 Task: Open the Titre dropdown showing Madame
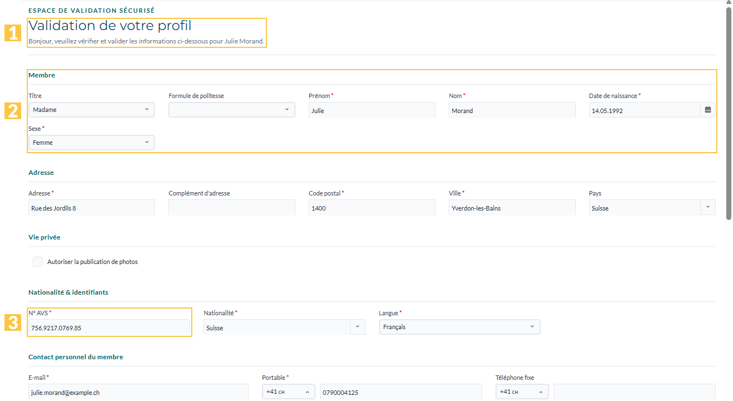[x=91, y=110]
